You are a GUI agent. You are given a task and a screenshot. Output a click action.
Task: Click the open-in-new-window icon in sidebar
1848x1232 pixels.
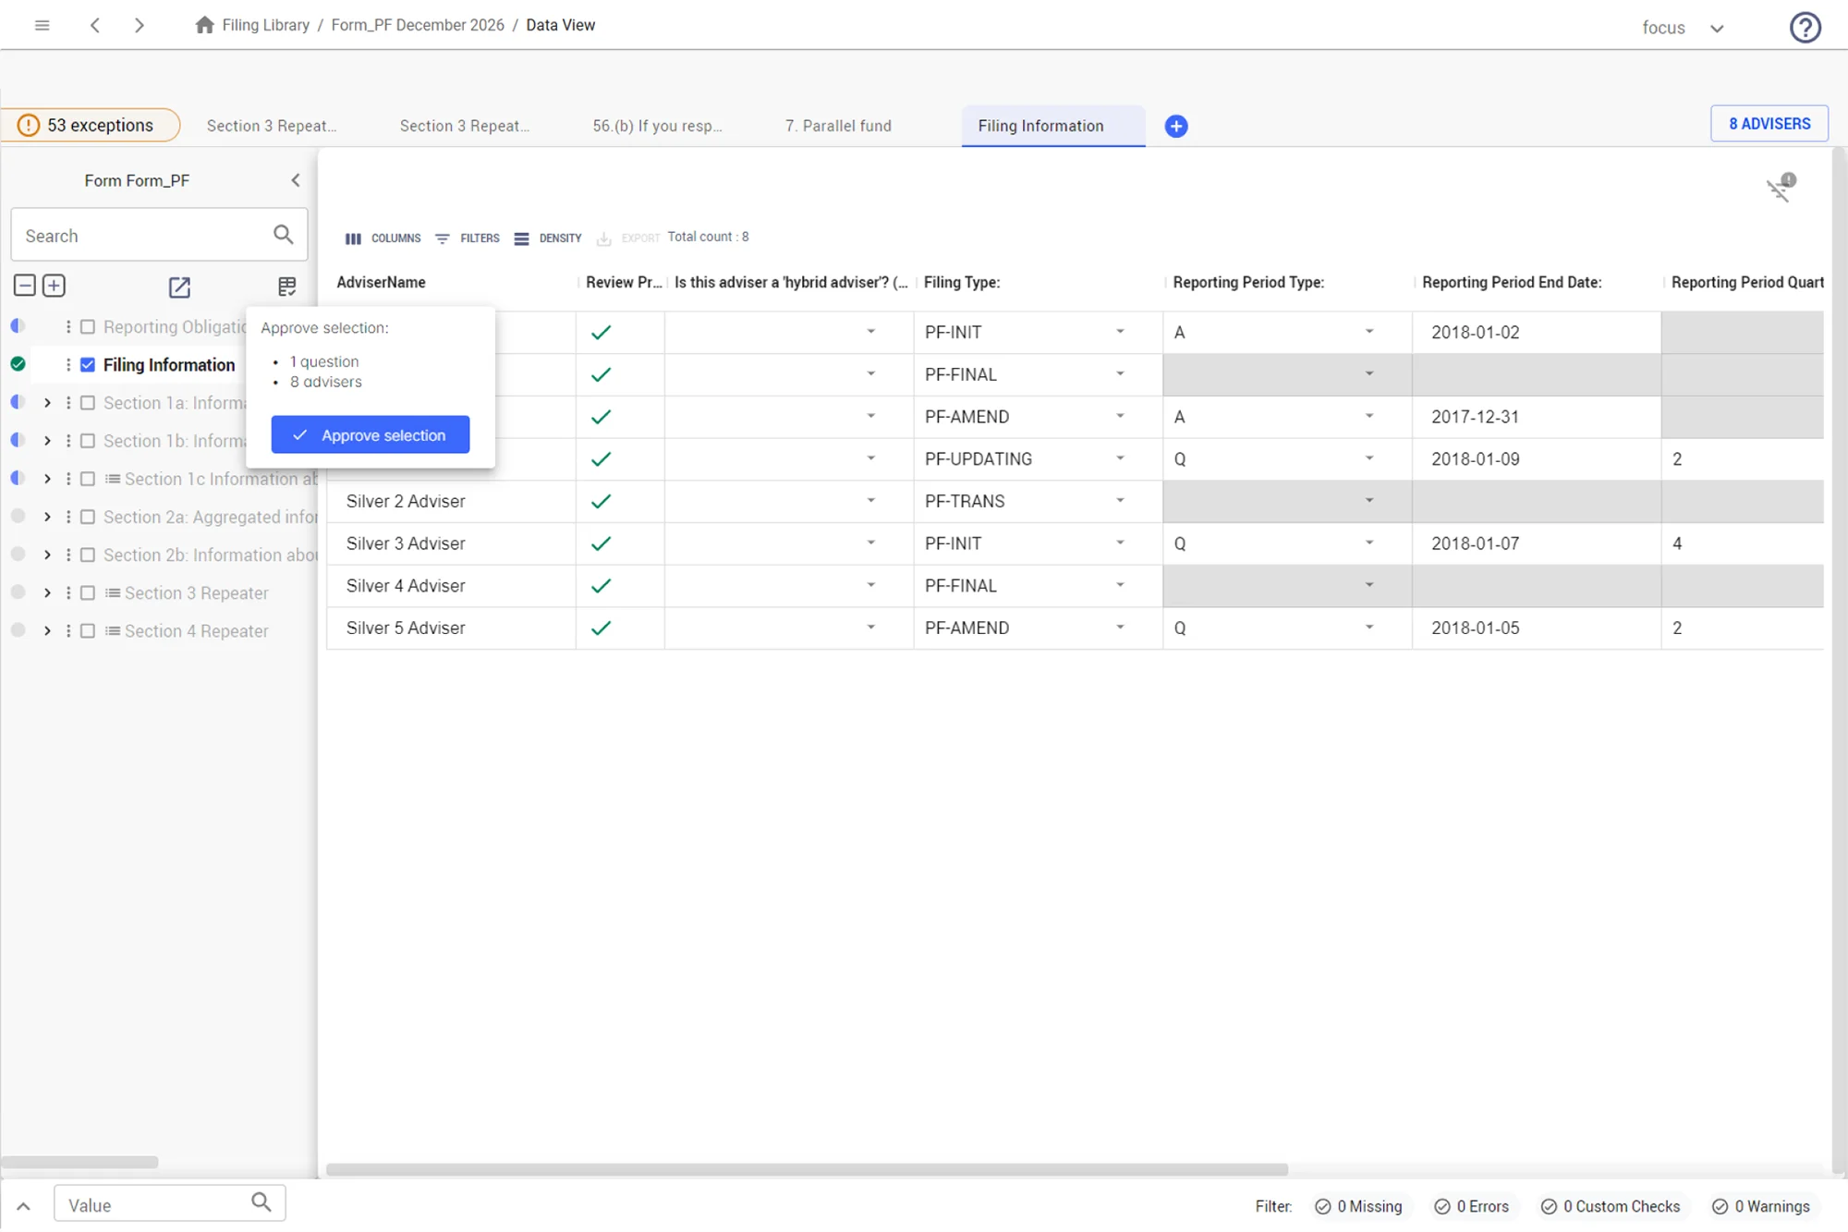[179, 287]
